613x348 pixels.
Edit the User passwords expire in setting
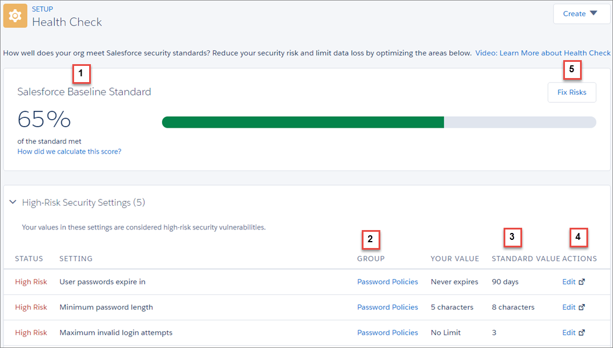click(x=569, y=282)
